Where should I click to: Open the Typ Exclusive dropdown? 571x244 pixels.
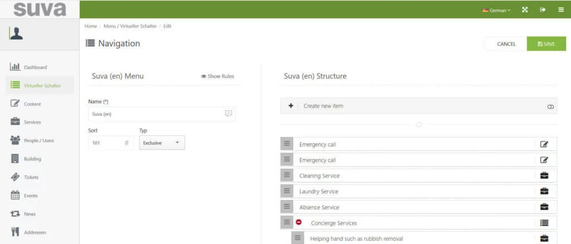click(x=162, y=143)
